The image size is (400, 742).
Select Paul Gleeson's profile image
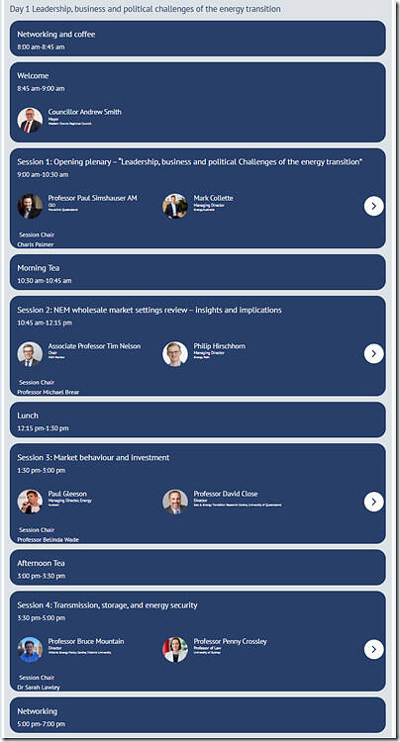pyautogui.click(x=30, y=502)
